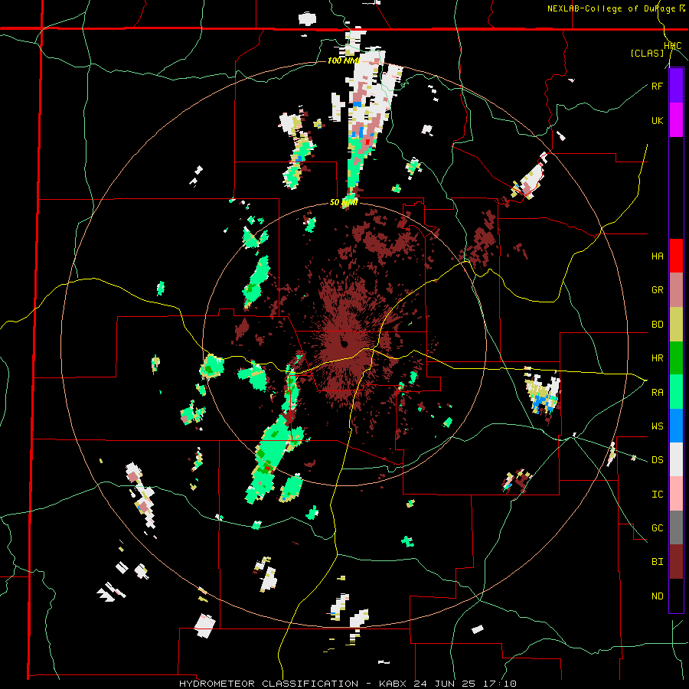Image resolution: width=689 pixels, height=689 pixels.
Task: Select the WS blue legend swatch
Action: pos(676,426)
